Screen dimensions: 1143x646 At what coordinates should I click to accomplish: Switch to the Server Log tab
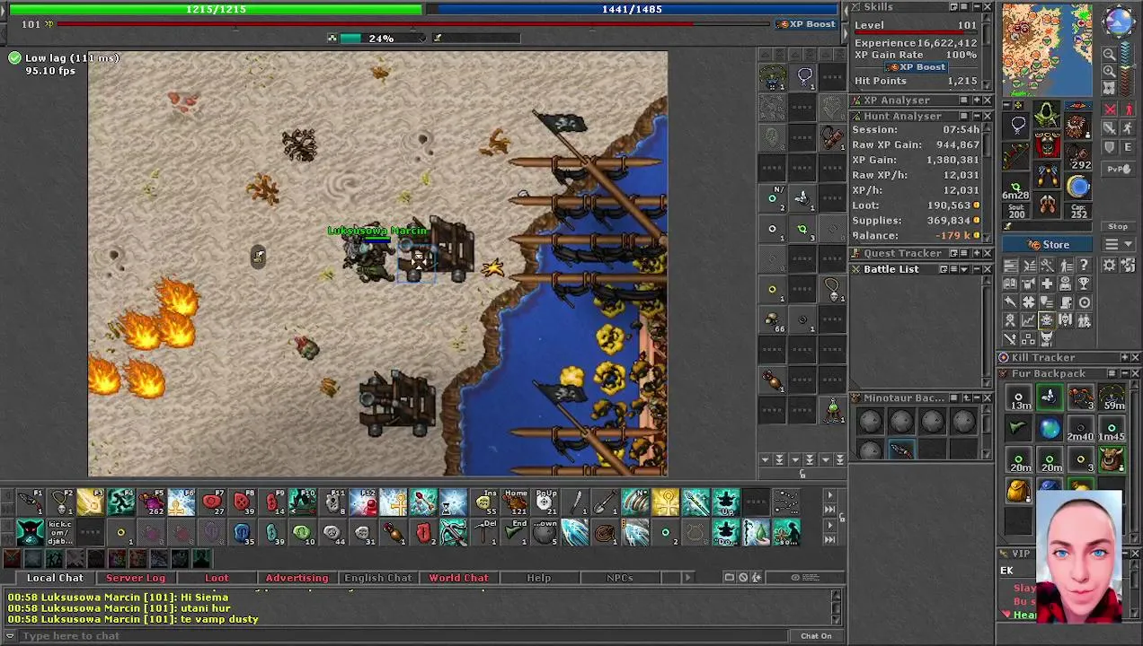click(136, 579)
